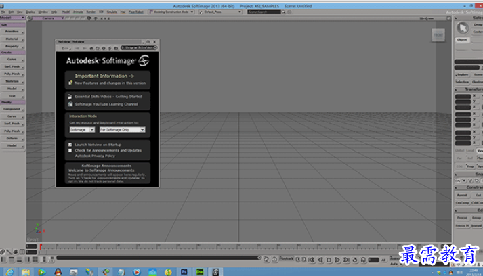Viewport: 483px width, 276px height.
Task: Expand the Primitive menu button
Action: point(13,31)
